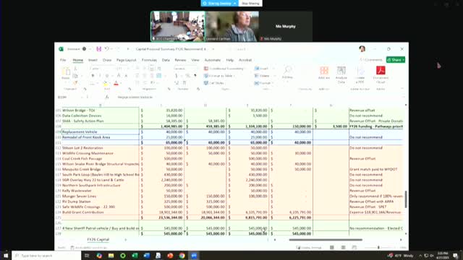Toggle the AutoSave switch

(x=84, y=49)
